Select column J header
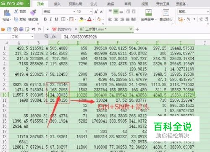210x152 pixels. [205, 43]
